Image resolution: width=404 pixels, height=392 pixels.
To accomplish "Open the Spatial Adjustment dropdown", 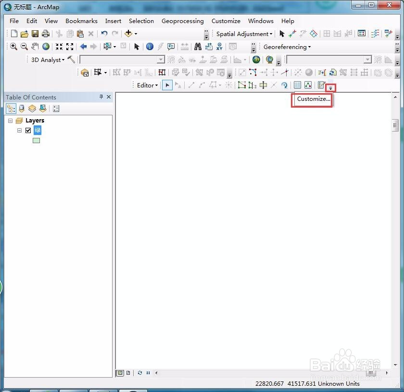I will tap(244, 34).
